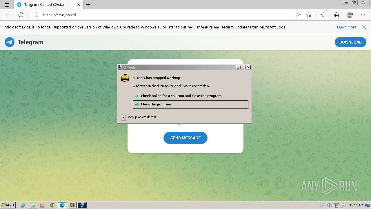Click the Edge tab actions menu icon
The image size is (371, 209).
[7, 5]
